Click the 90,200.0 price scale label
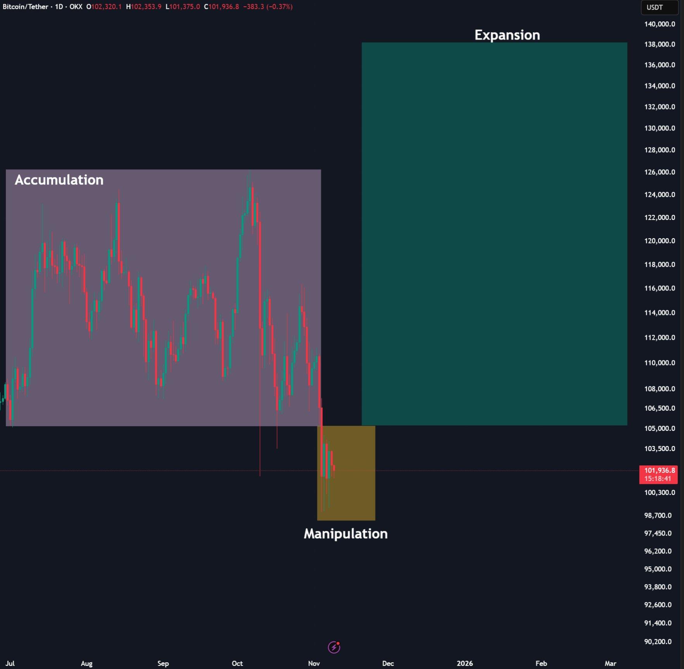This screenshot has width=684, height=669. coord(658,641)
